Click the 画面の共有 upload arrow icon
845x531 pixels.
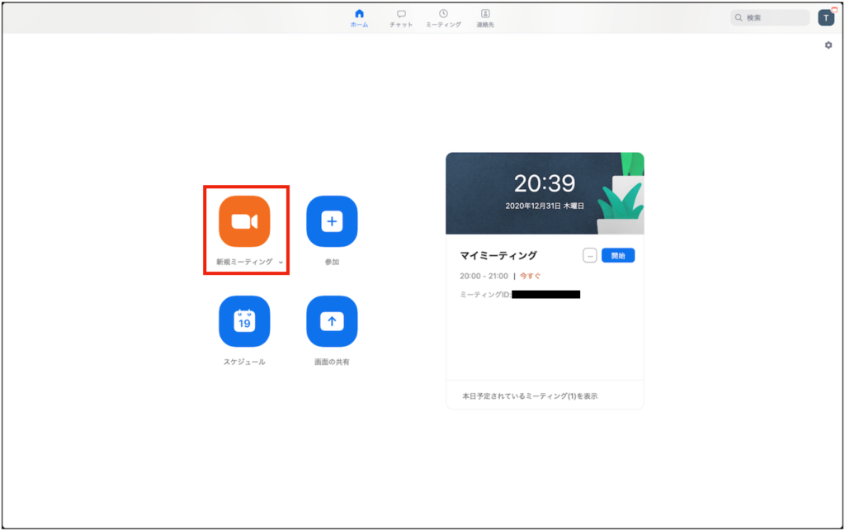point(332,321)
